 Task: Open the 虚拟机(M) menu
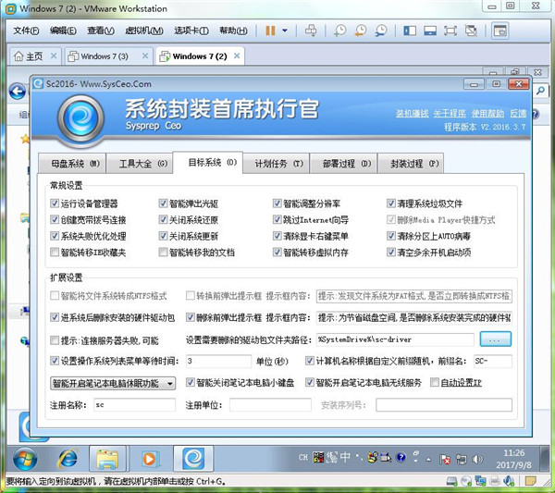tap(144, 31)
